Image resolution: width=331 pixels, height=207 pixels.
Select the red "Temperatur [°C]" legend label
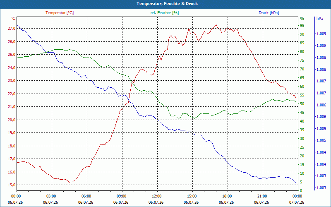point(60,13)
